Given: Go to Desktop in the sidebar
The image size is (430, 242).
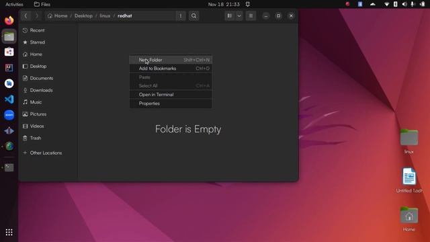Looking at the screenshot, I should point(48,66).
